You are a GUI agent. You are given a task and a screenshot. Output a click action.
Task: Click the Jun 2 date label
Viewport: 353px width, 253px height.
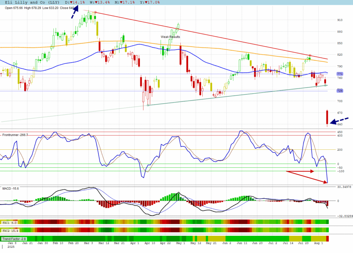pyautogui.click(x=227, y=243)
